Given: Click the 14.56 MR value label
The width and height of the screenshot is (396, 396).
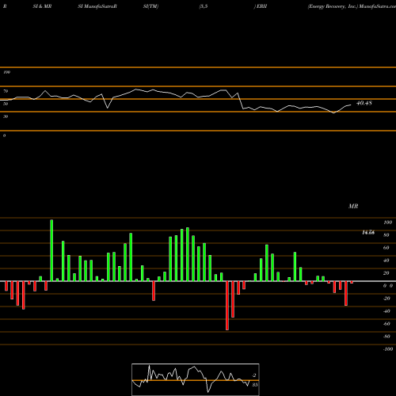Looking at the screenshot, I should 368,232.
